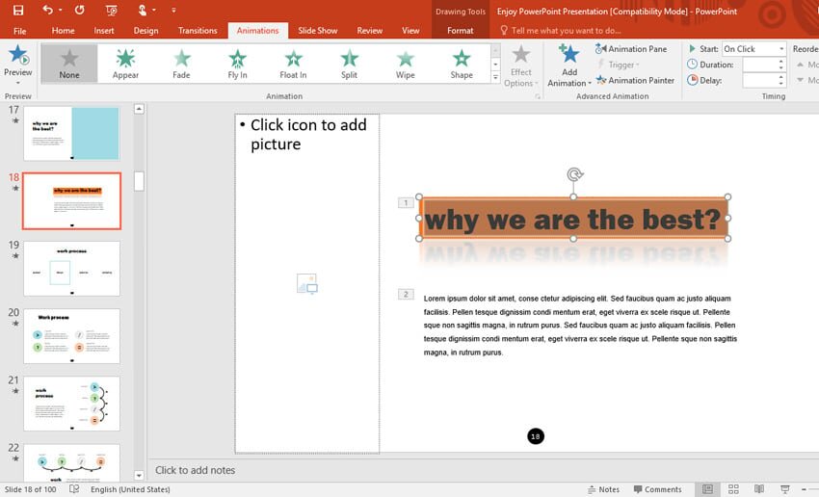
Task: Choose the Float In animation
Action: click(293, 64)
